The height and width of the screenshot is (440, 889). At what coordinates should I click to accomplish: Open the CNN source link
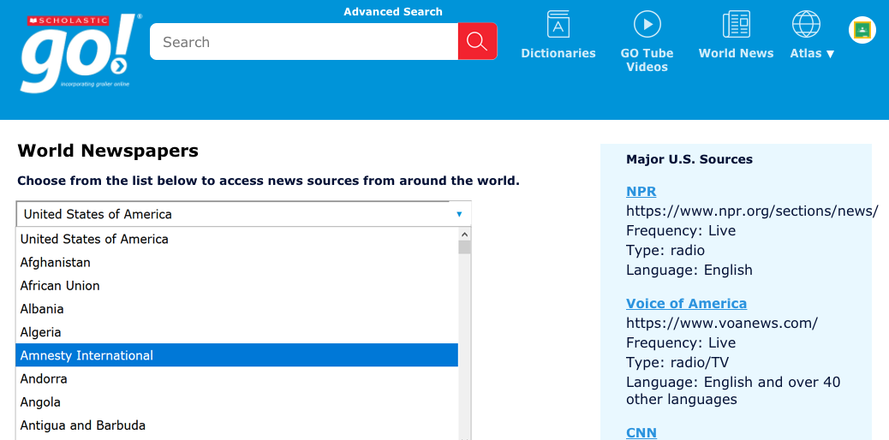[x=641, y=432]
